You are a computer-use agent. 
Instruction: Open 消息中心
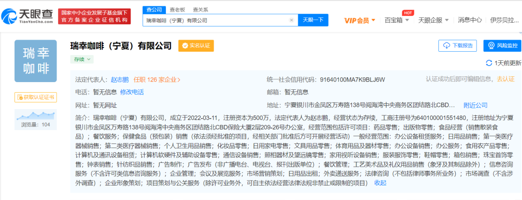(x=470, y=20)
